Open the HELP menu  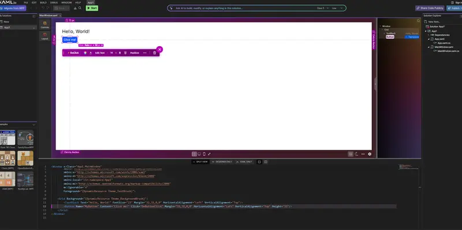pyautogui.click(x=78, y=2)
